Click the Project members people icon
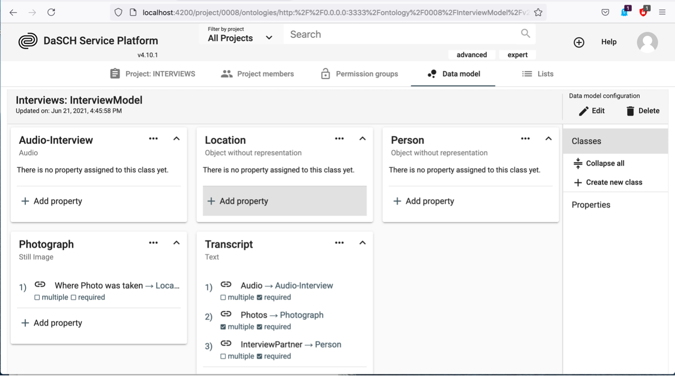This screenshot has width=675, height=377. point(227,74)
